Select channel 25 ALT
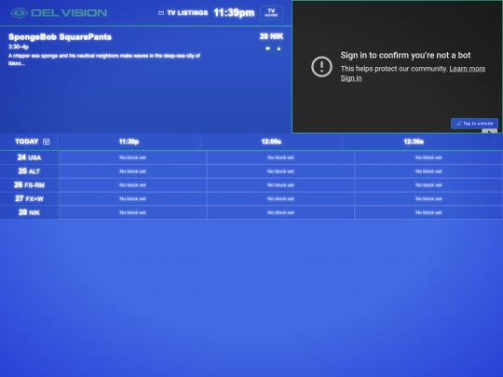This screenshot has width=503, height=377. pyautogui.click(x=29, y=171)
